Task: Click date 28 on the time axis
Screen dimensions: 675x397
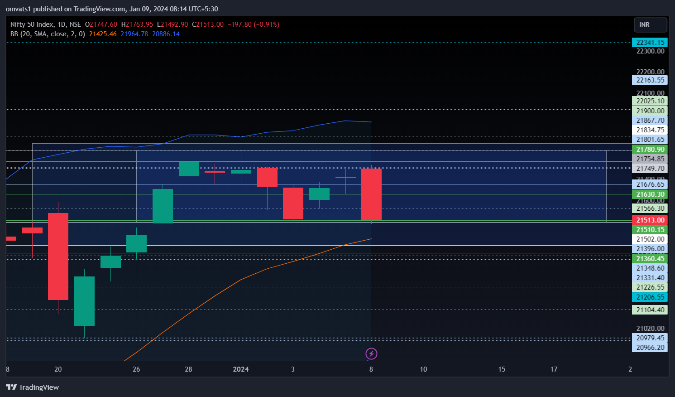Action: coord(188,369)
